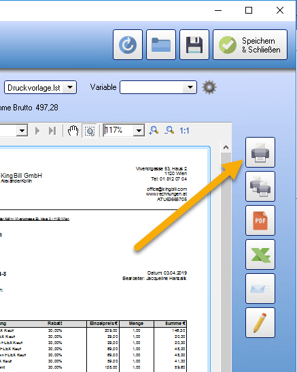Click the Bearbeiter name line in preview
Screen dimensions: 297x372
pos(154,278)
